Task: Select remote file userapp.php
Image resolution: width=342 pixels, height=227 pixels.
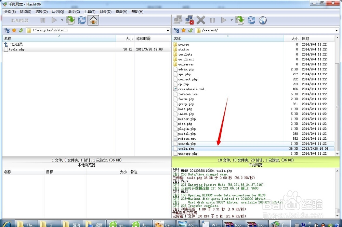Action: pyautogui.click(x=253, y=154)
